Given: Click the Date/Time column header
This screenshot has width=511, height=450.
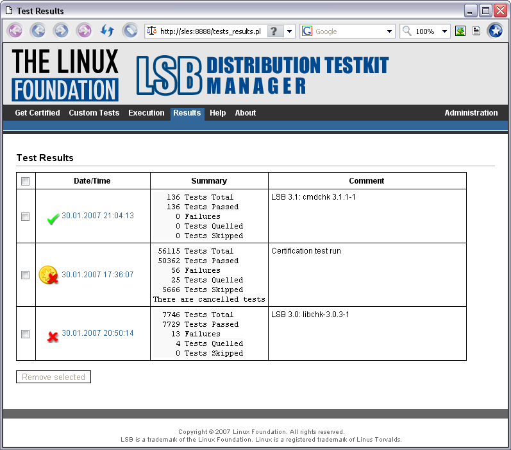Looking at the screenshot, I should pos(92,181).
